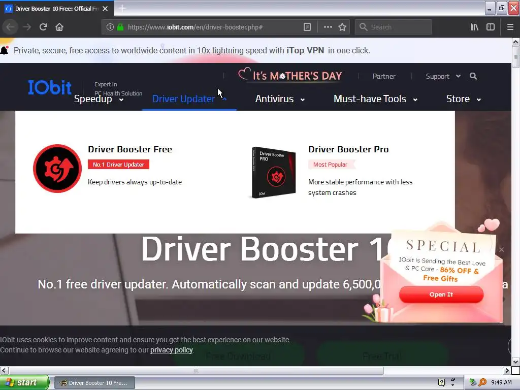This screenshot has width=520, height=390.
Task: Select Driver Booster taskbar button
Action: tap(94, 383)
